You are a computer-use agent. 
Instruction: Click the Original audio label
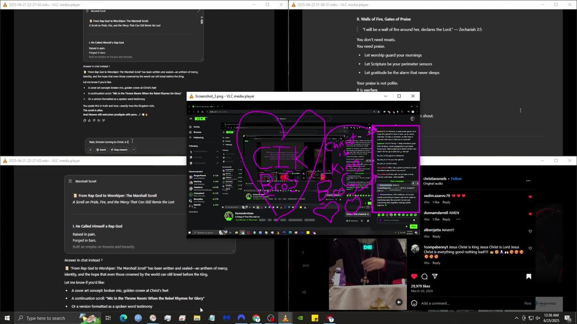pyautogui.click(x=434, y=184)
